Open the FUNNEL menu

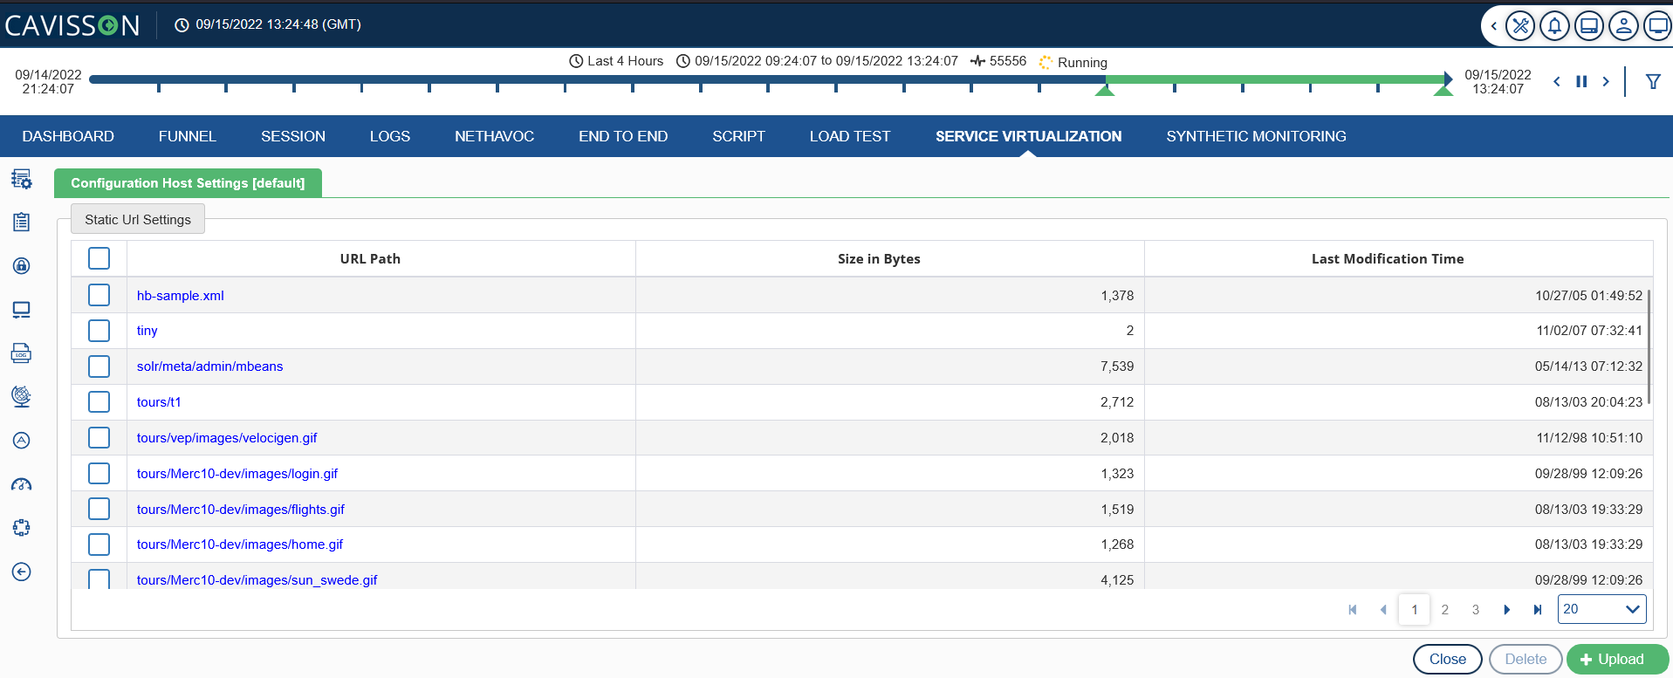pos(188,136)
